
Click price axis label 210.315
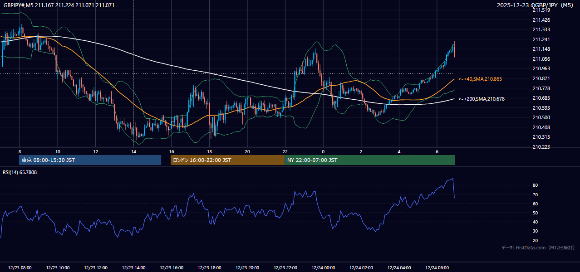541,137
